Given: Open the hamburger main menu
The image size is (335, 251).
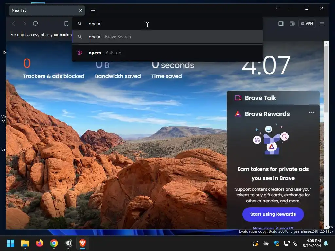Looking at the screenshot, I should [322, 24].
